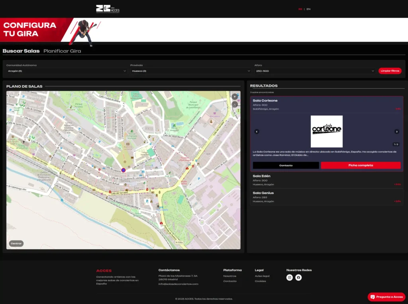This screenshot has width=408, height=304.
Task: Open the Provincia dropdown showing Huesca
Action: (191, 71)
